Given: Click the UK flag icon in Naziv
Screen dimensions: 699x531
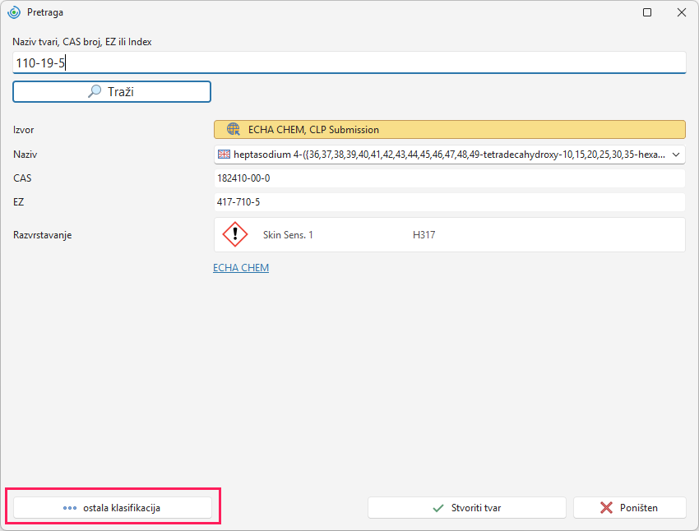Looking at the screenshot, I should tap(224, 155).
